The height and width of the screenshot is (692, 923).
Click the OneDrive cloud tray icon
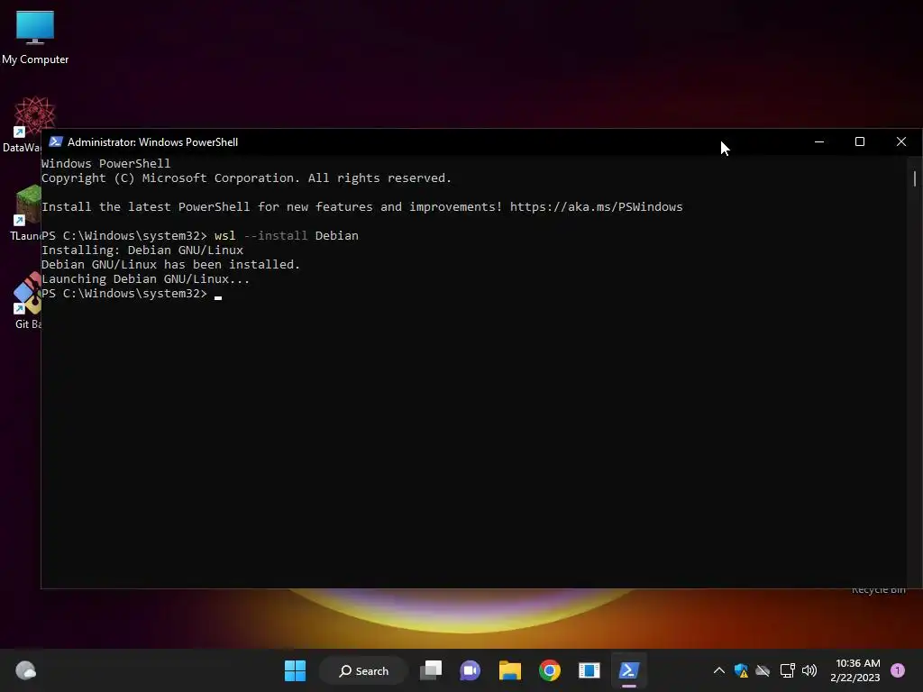click(763, 670)
